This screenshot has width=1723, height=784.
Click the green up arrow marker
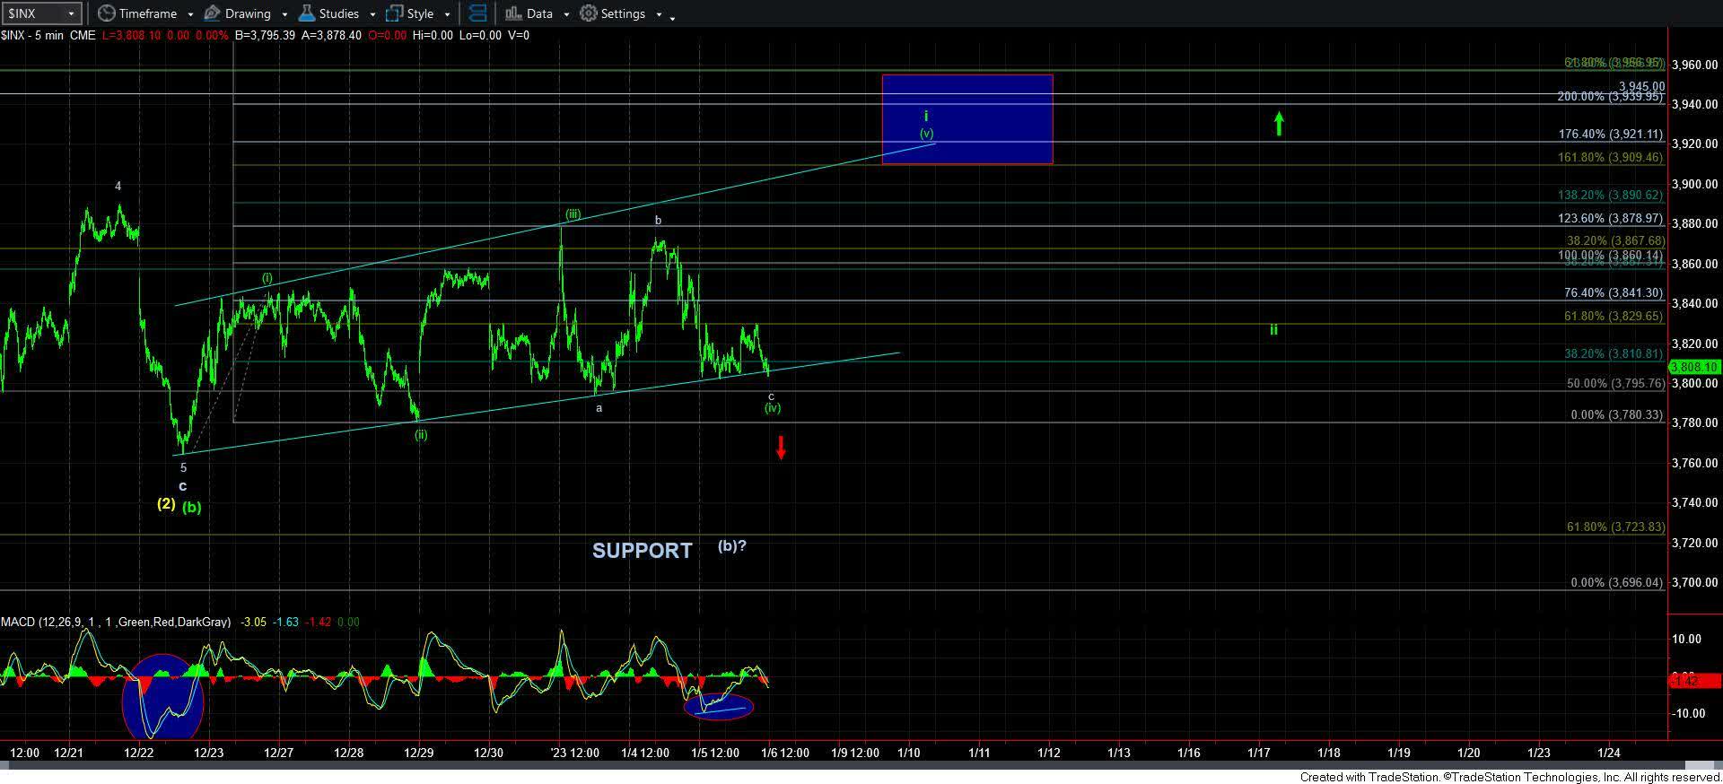coord(1279,123)
